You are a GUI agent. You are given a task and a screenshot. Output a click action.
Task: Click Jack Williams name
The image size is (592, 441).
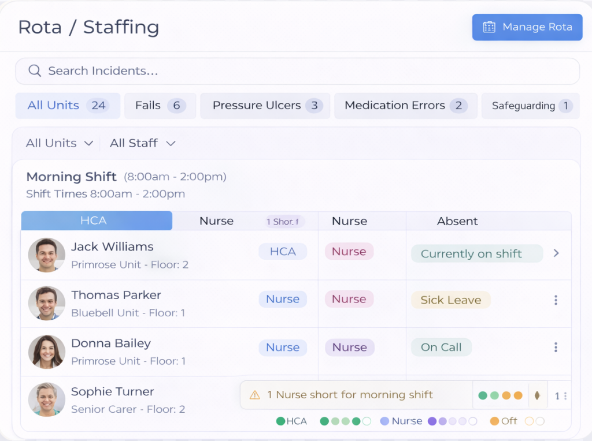113,246
